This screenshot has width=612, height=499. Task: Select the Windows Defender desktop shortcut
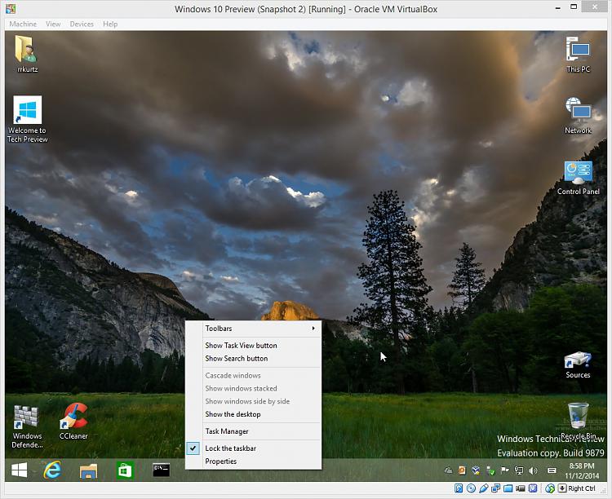tap(27, 427)
